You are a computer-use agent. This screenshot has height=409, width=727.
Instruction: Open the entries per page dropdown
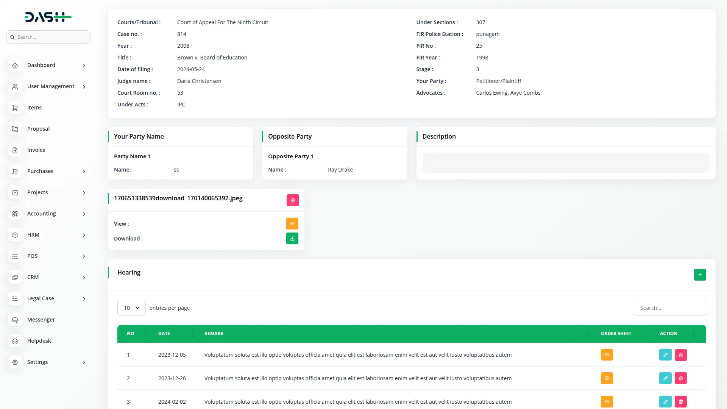pos(131,308)
